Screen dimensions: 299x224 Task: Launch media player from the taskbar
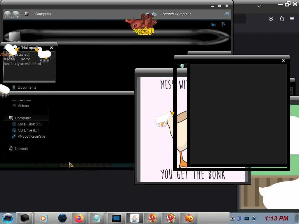coord(43,218)
